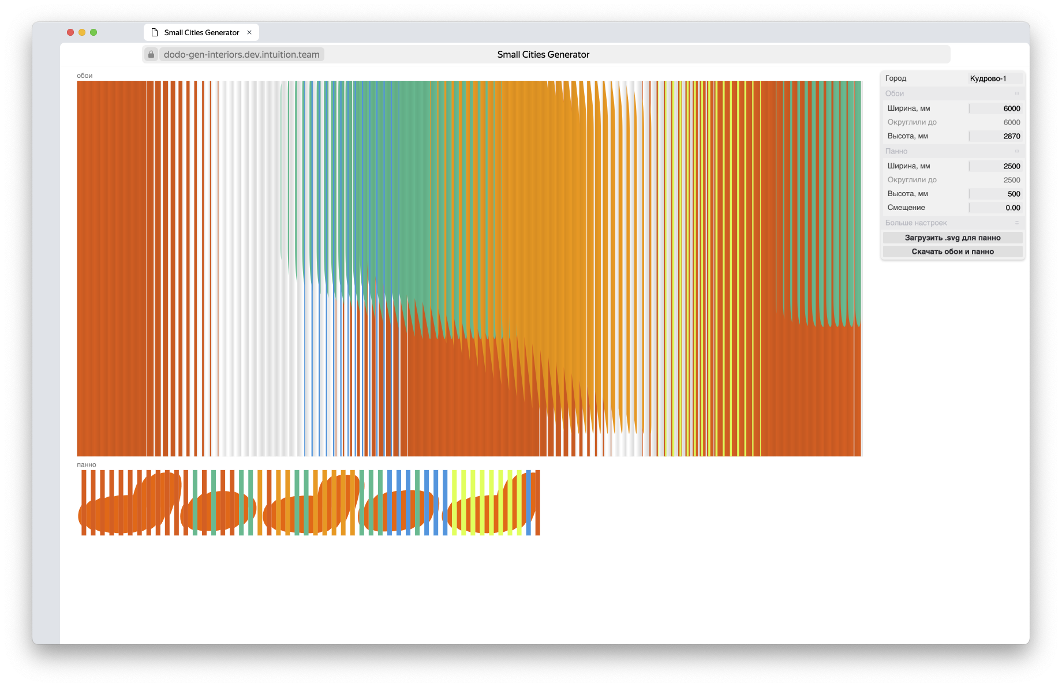Click the Обои height field showing 2870
This screenshot has height=687, width=1062.
click(x=996, y=136)
